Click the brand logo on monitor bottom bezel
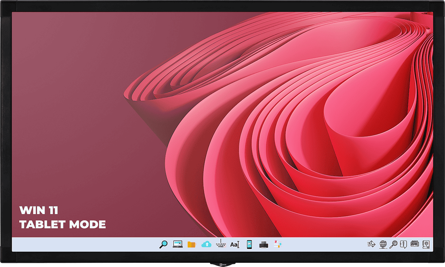The height and width of the screenshot is (267, 445). tap(222, 264)
